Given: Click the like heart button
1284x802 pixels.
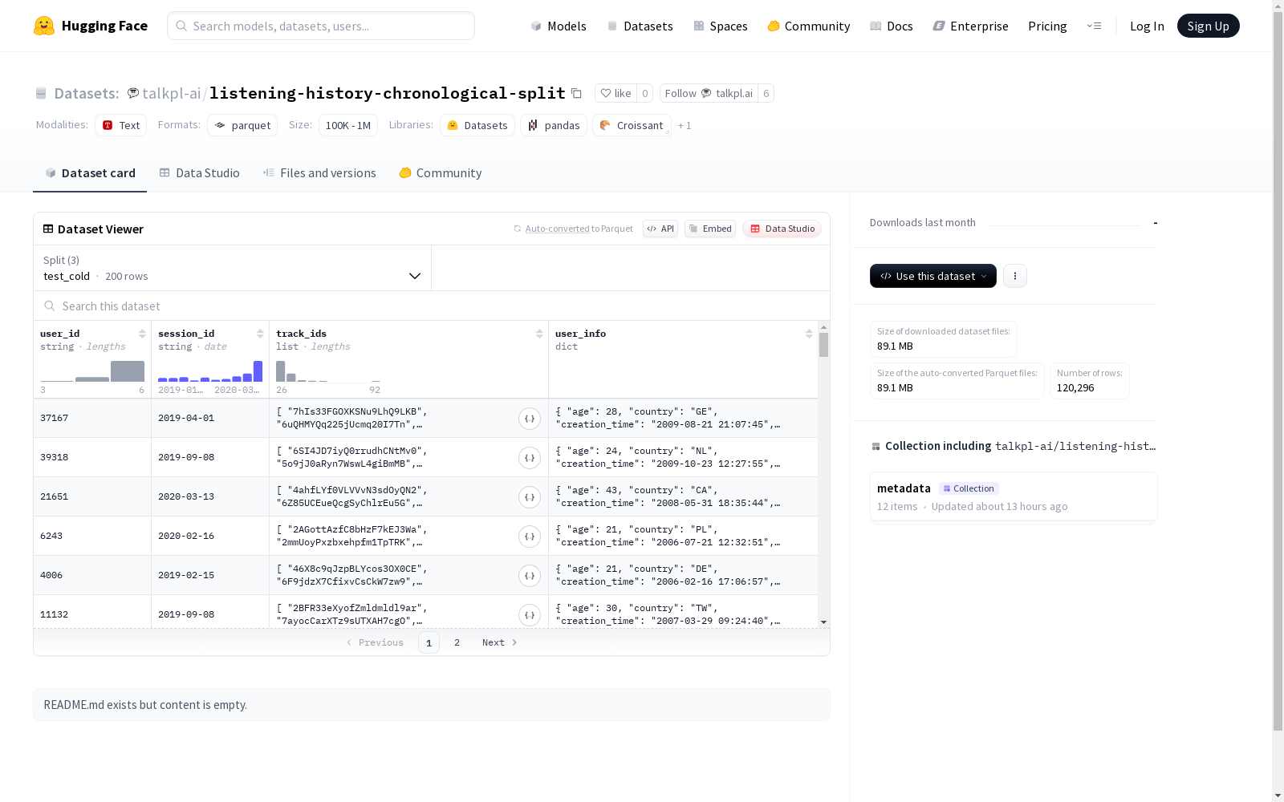Looking at the screenshot, I should pyautogui.click(x=616, y=93).
